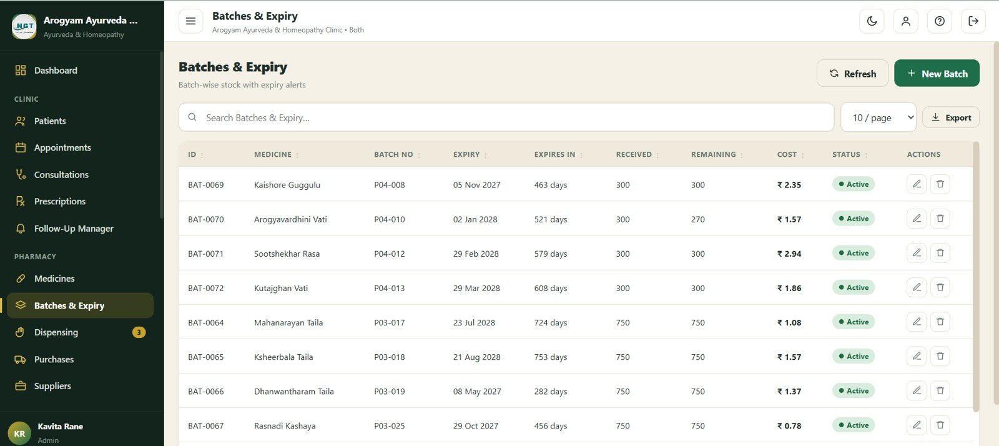Delete Dhanwantharam Taila batch

(x=940, y=390)
